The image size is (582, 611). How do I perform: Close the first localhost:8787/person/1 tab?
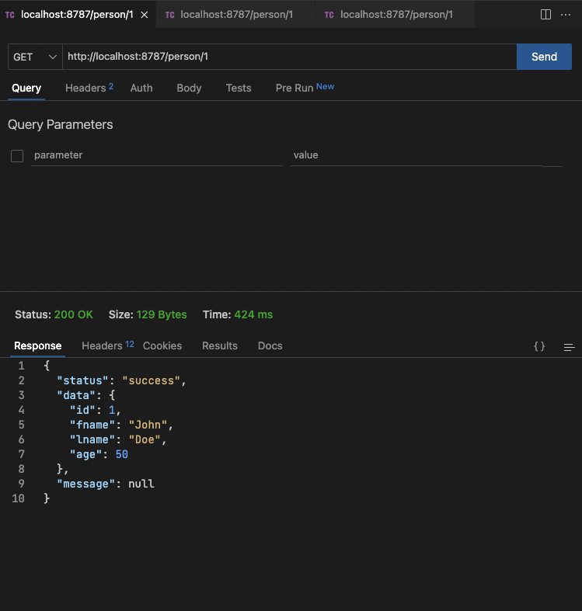tap(145, 15)
